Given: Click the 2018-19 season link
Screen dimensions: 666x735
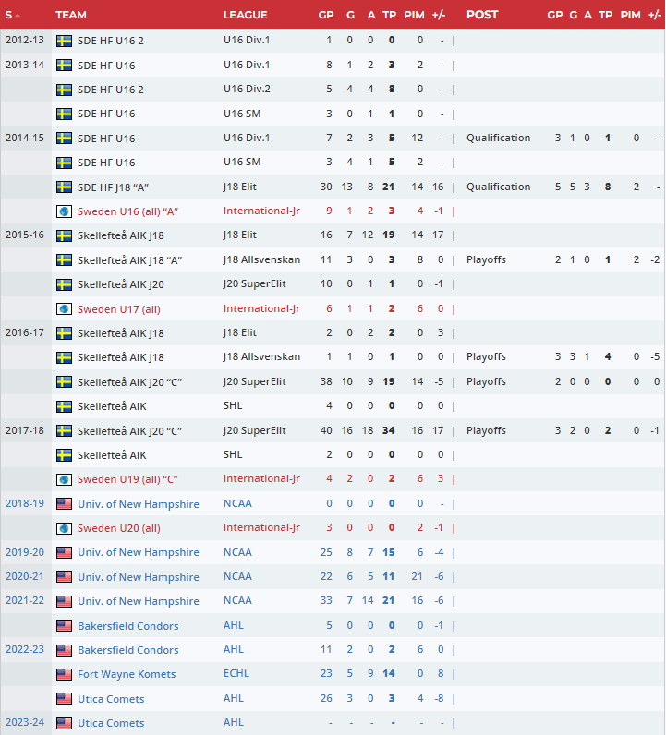Looking at the screenshot, I should [x=24, y=503].
